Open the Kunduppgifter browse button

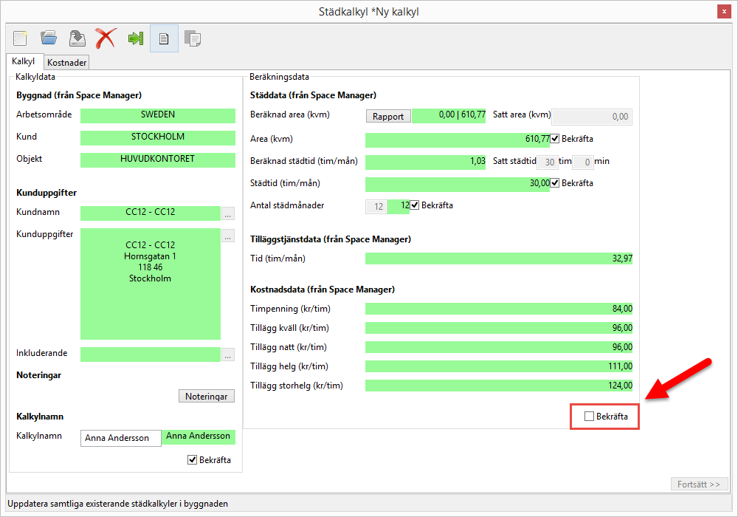228,236
